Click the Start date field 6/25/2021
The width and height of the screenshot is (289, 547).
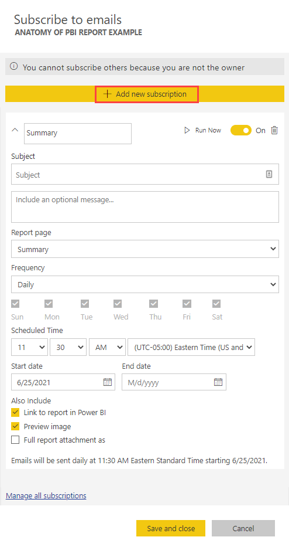point(63,382)
